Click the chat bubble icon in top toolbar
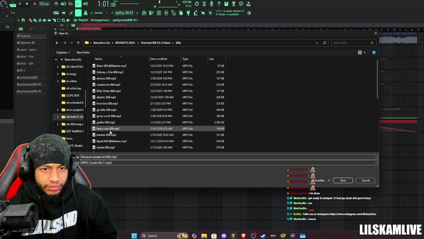424x239 pixels. pos(241,4)
